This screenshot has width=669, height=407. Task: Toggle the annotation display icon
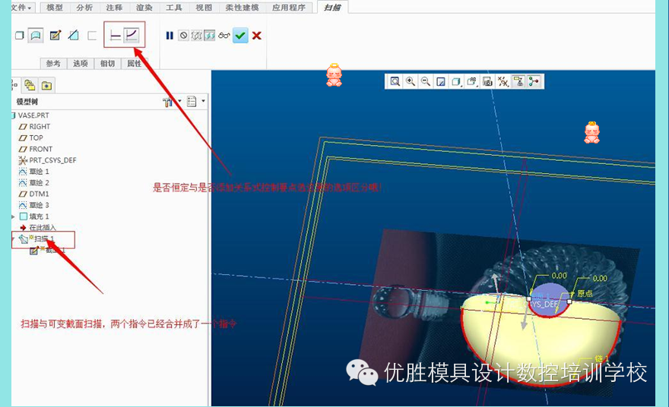coord(518,81)
